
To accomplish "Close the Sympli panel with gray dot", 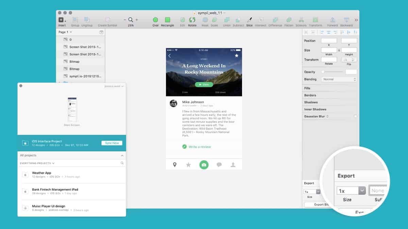I will (21, 86).
